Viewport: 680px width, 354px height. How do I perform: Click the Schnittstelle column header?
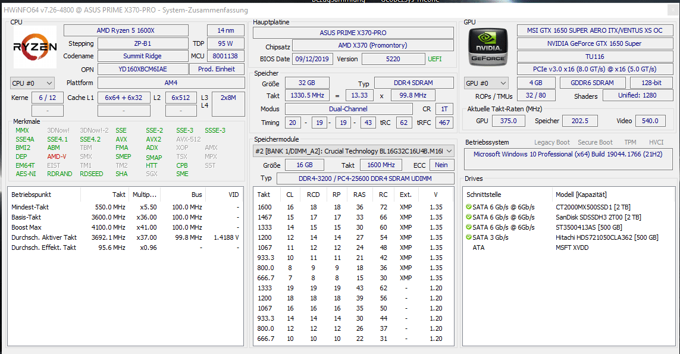coord(484,195)
